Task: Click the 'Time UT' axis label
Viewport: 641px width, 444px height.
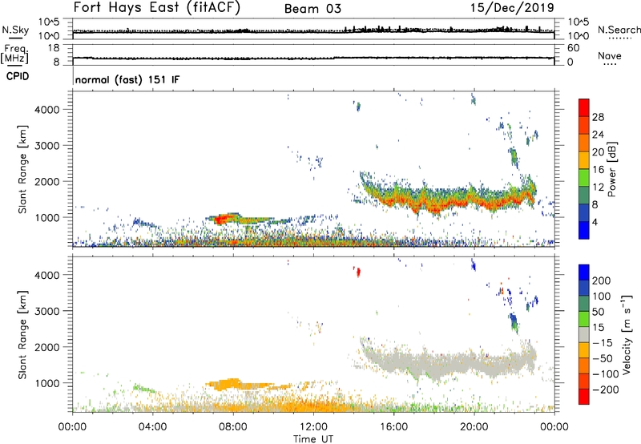Action: [313, 439]
